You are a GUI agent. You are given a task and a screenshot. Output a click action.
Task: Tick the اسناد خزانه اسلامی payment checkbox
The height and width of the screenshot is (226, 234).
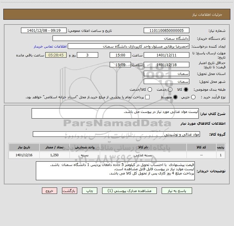click(147, 97)
